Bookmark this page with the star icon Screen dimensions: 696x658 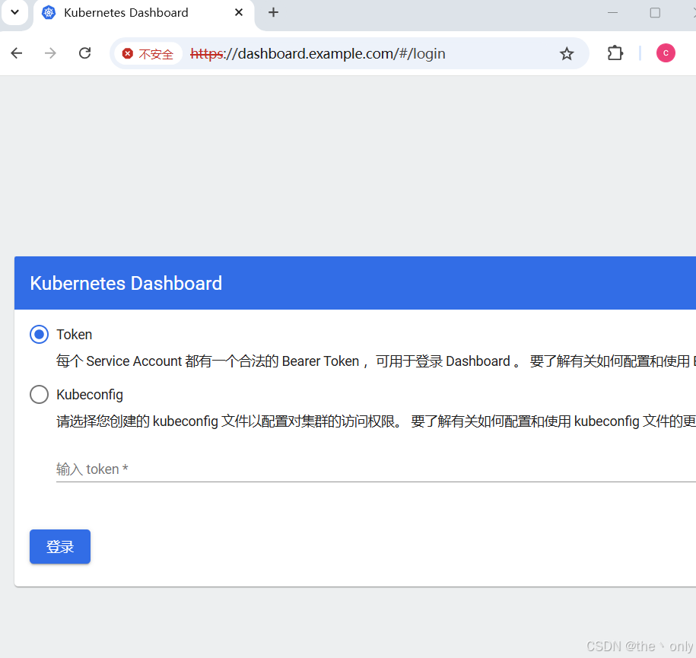567,54
